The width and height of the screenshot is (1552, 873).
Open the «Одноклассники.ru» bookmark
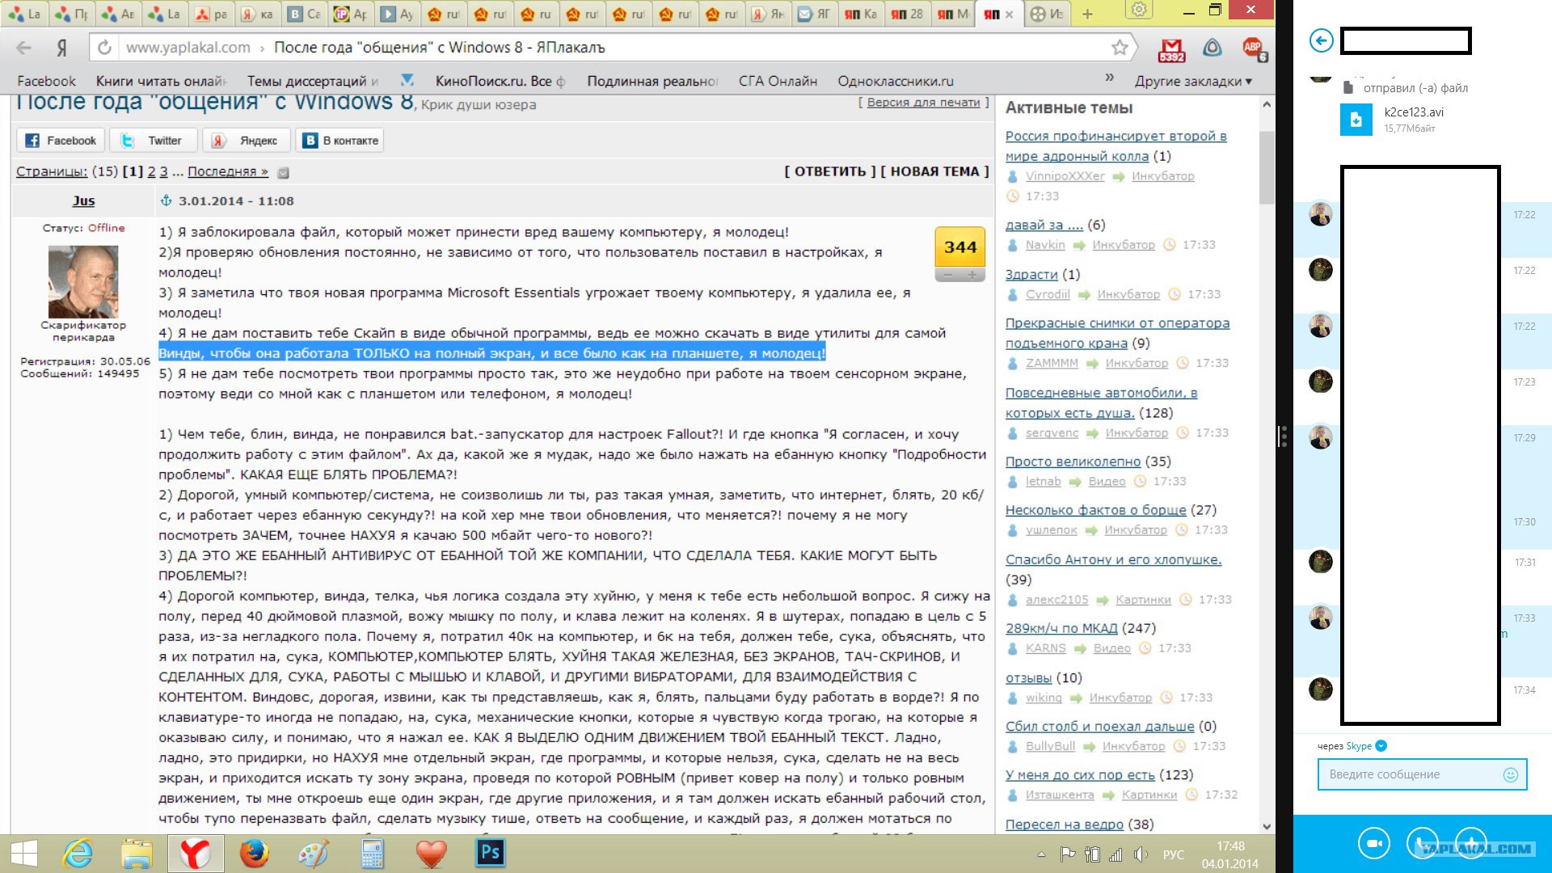tap(896, 81)
